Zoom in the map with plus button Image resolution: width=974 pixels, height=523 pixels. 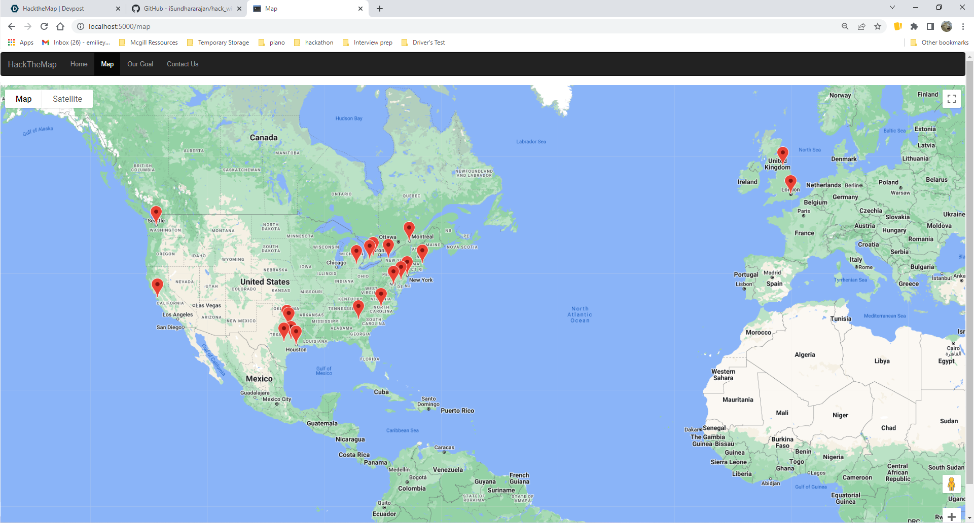(x=952, y=516)
